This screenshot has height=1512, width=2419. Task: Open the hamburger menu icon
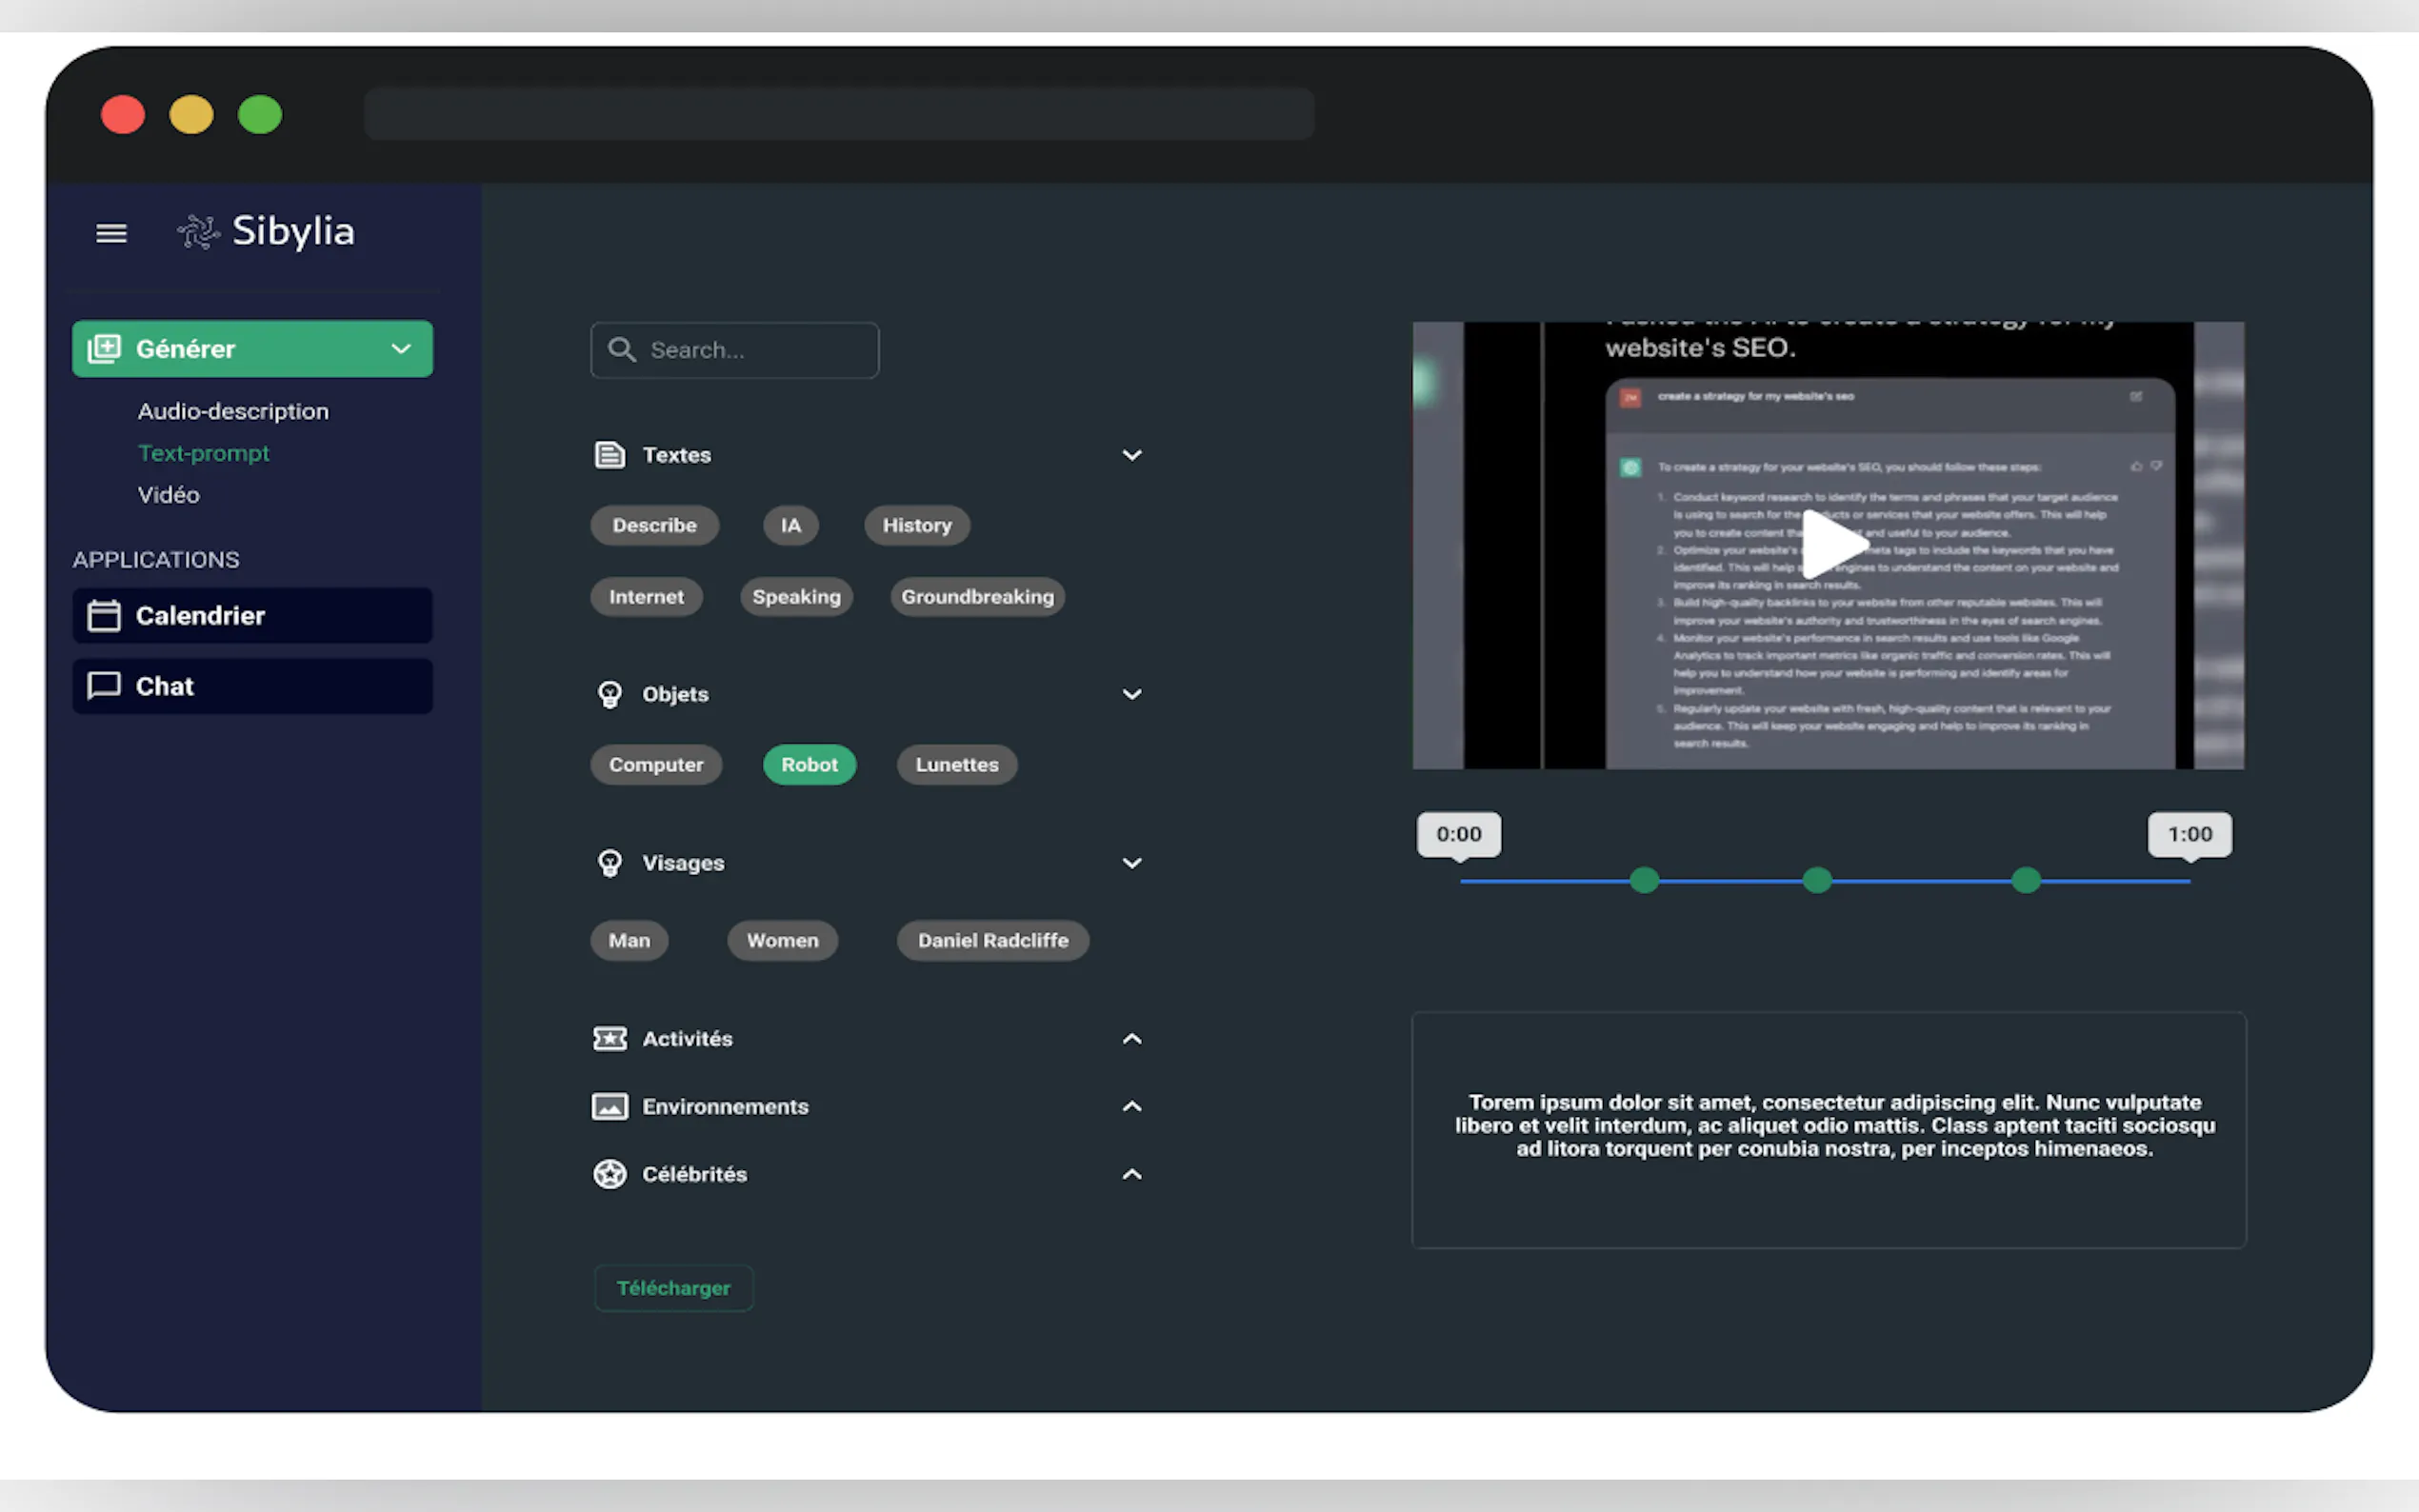click(x=111, y=233)
